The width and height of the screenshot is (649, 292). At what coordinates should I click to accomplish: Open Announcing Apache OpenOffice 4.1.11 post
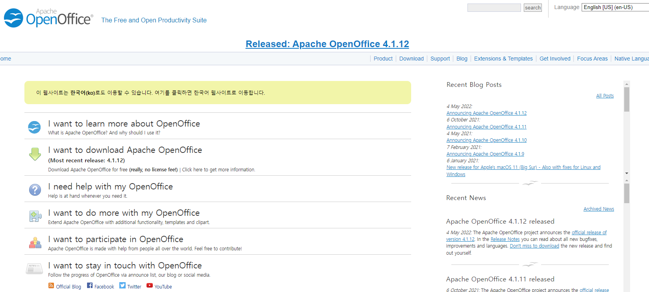[x=486, y=127]
